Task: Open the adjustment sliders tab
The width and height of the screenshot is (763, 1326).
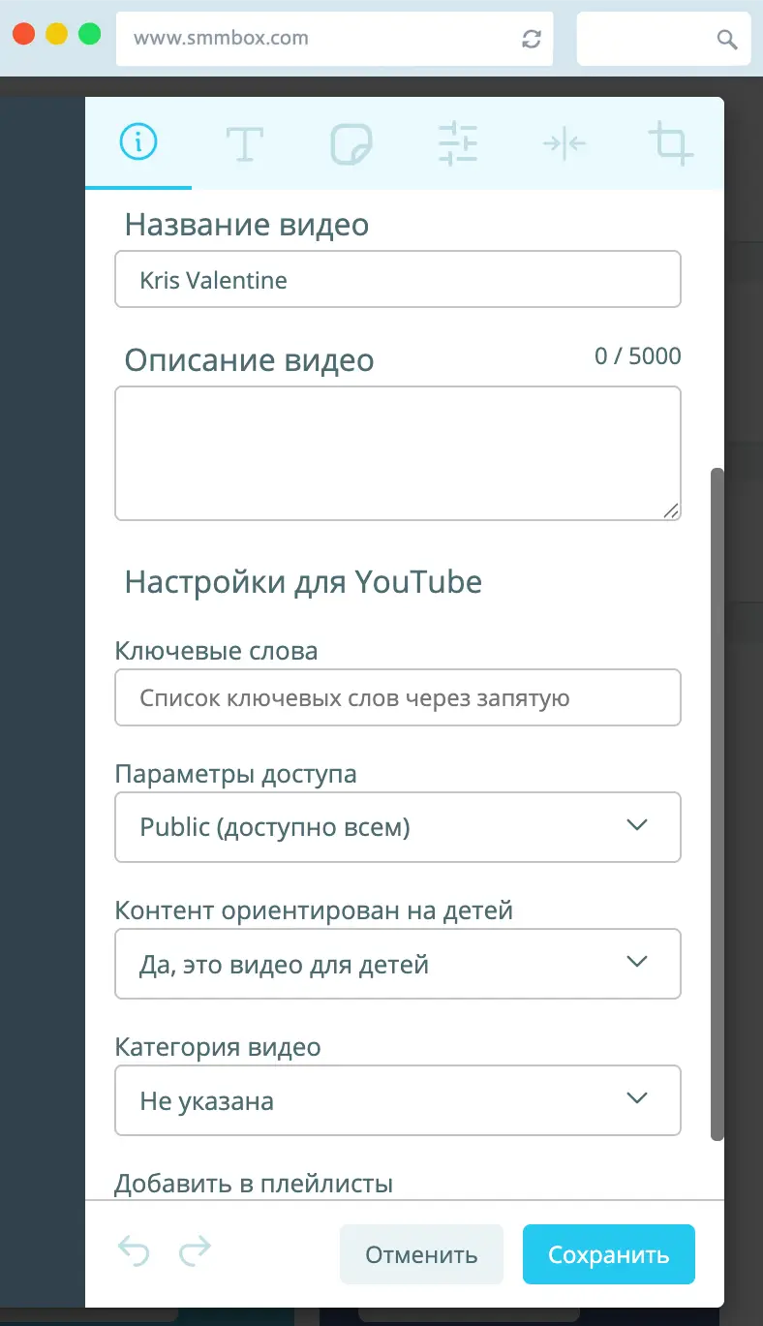Action: click(x=458, y=143)
